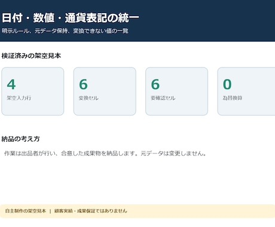The width and height of the screenshot is (275, 227).
Task: Open the 変換セル card showing 6
Action: click(105, 91)
